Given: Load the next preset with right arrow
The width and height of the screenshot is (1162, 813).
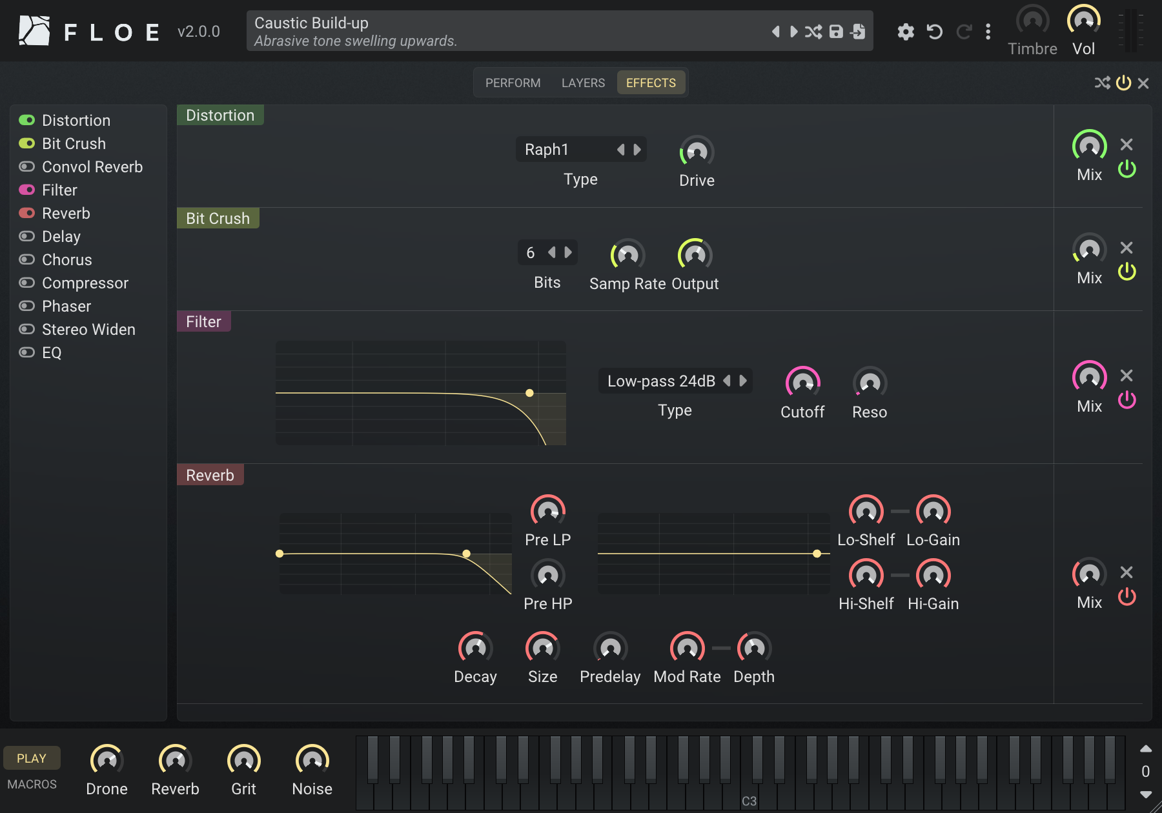Looking at the screenshot, I should (x=794, y=31).
